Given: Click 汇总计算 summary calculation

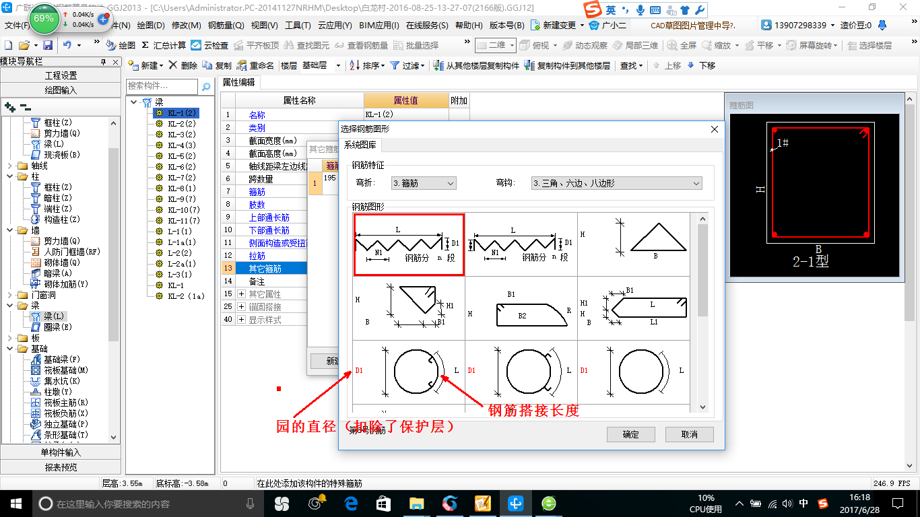Looking at the screenshot, I should point(164,45).
